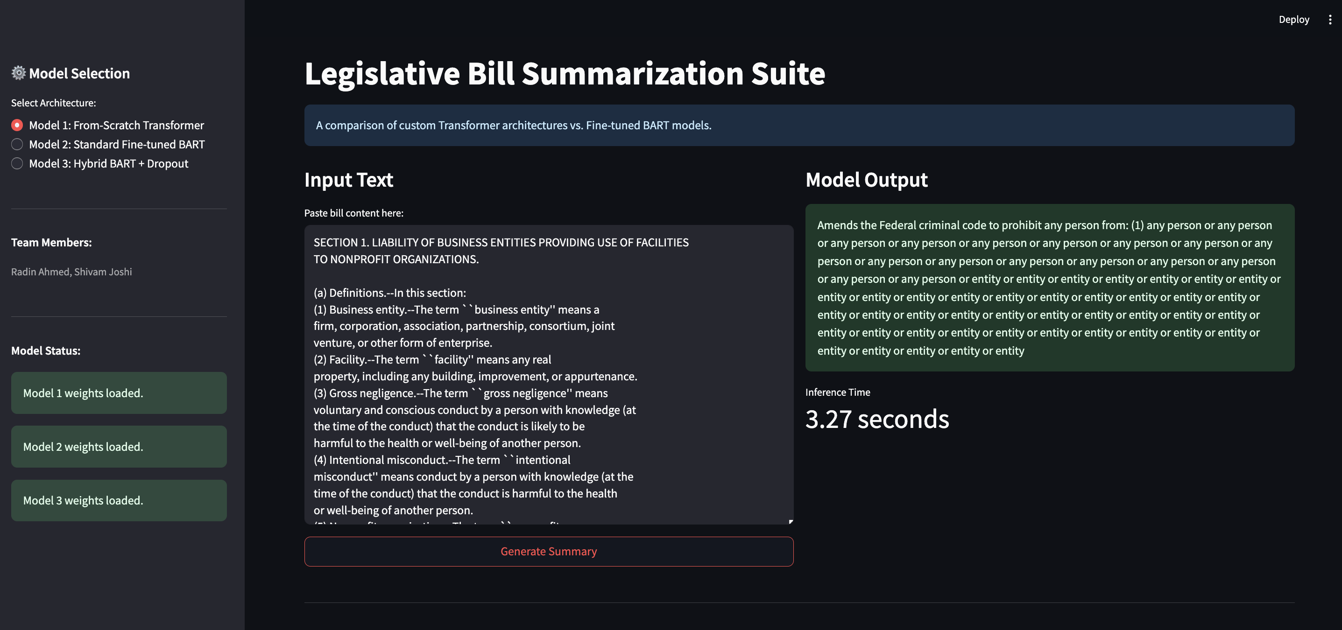Screen dimensions: 1342x630
Task: Select Model 1: From-Scratch Transformer radio
Action: coord(17,125)
